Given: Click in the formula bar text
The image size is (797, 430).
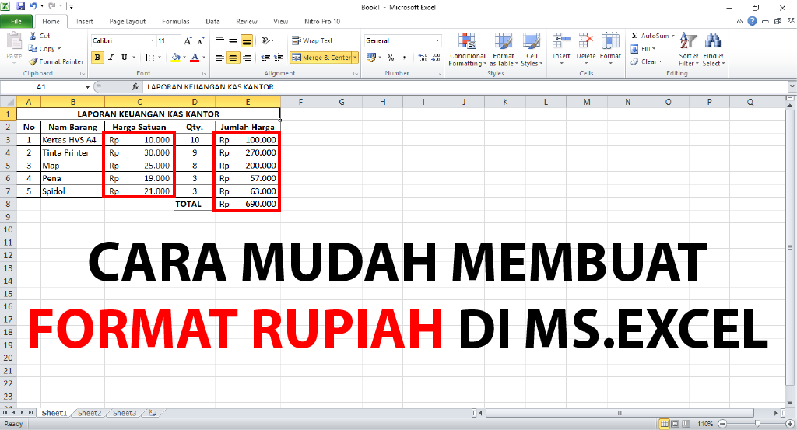Looking at the screenshot, I should [x=210, y=87].
